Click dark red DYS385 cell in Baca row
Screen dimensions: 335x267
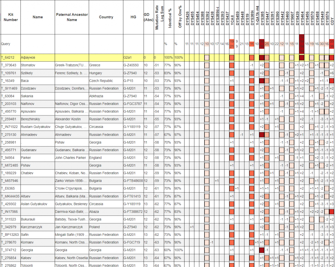point(262,81)
